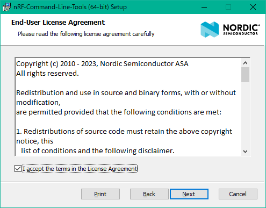This screenshot has height=208, width=266.
Task: Click the Nordic Semiconductor logo emblem
Action: (210, 30)
